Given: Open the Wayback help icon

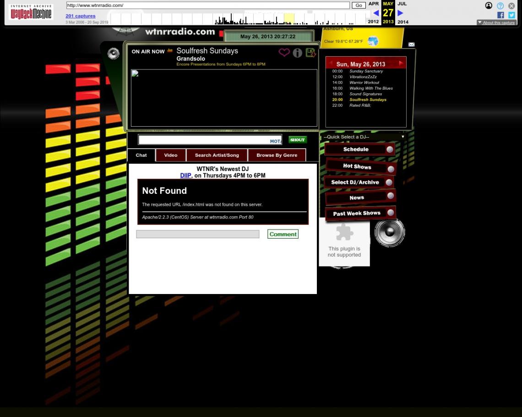Looking at the screenshot, I should [x=500, y=5].
